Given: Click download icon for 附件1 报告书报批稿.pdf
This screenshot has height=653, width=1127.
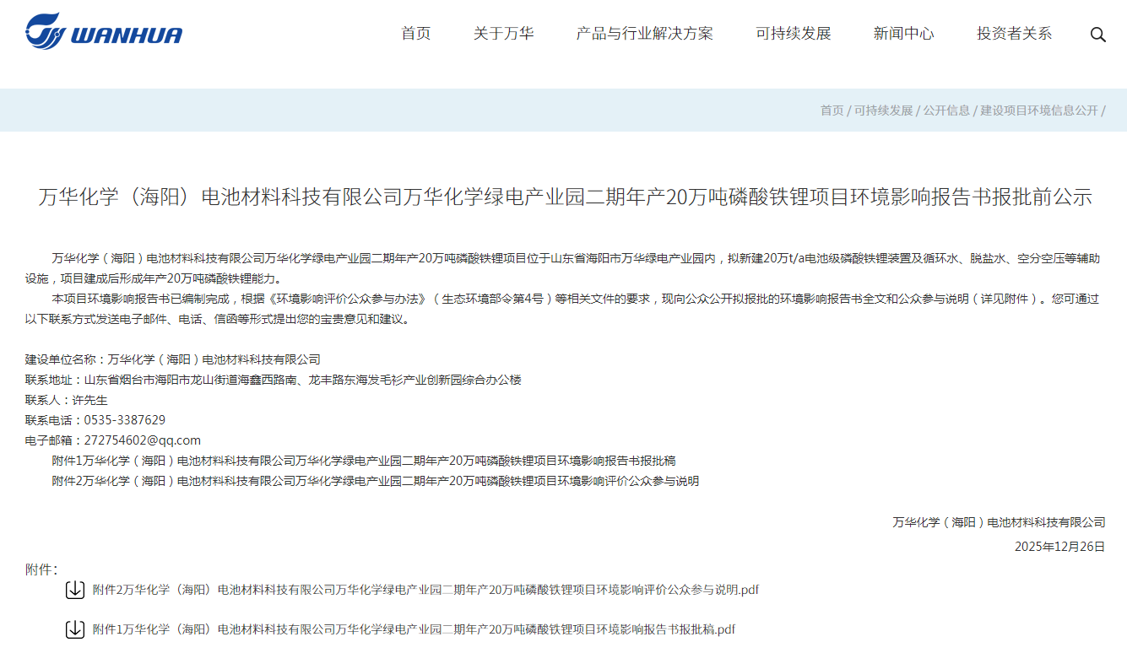Looking at the screenshot, I should pyautogui.click(x=75, y=629).
